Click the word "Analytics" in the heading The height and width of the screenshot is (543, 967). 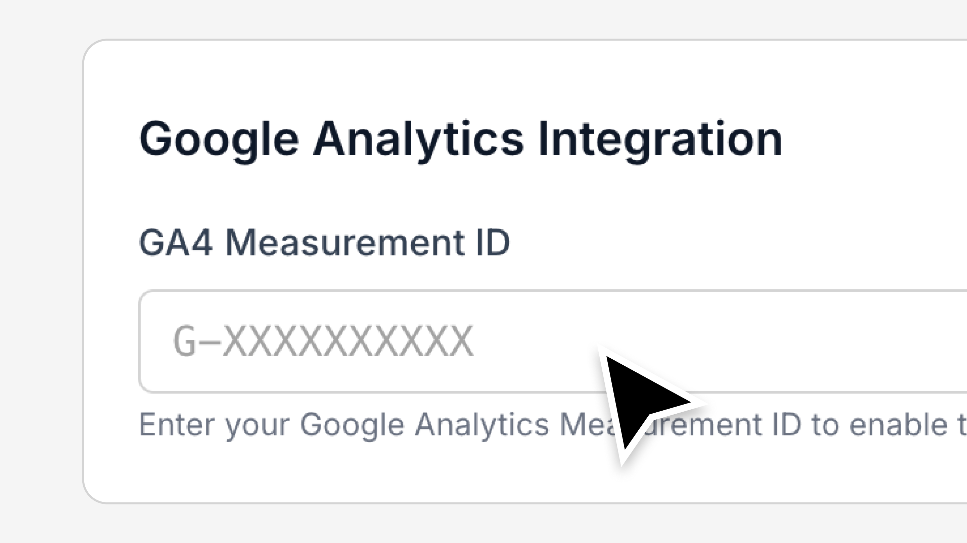point(418,139)
